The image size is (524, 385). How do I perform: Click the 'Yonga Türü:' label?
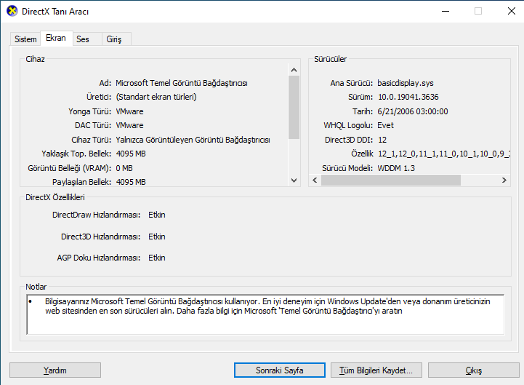90,111
